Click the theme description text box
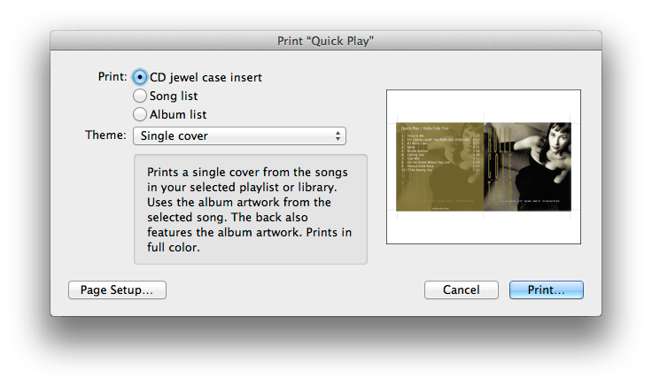This screenshot has width=652, height=386. pyautogui.click(x=251, y=210)
